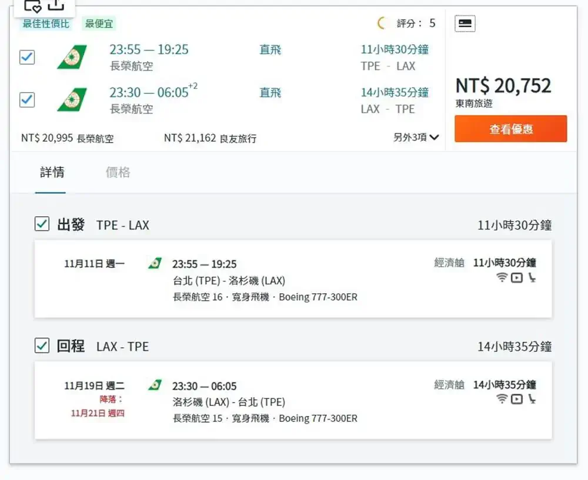Click the 查看優惠 button
Viewport: 588px width, 480px height.
point(511,129)
